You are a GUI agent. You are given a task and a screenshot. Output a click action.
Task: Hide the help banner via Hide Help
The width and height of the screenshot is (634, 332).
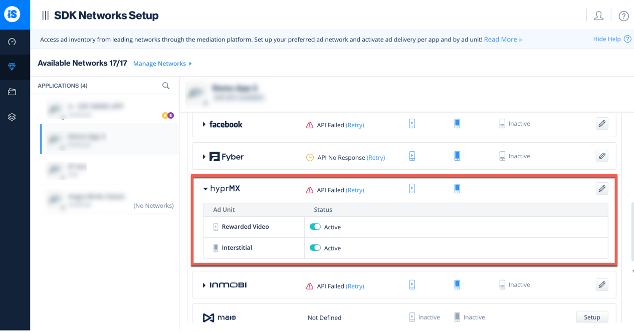pos(607,39)
